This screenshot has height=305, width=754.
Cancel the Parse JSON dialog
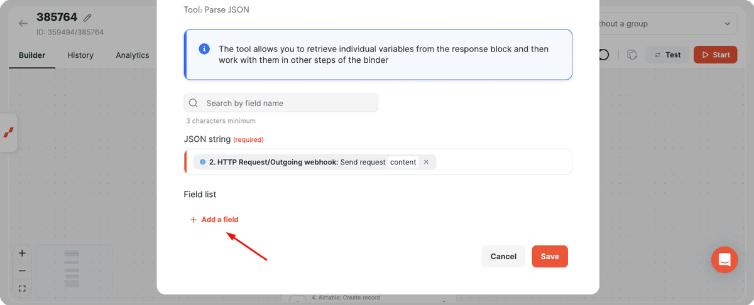503,256
